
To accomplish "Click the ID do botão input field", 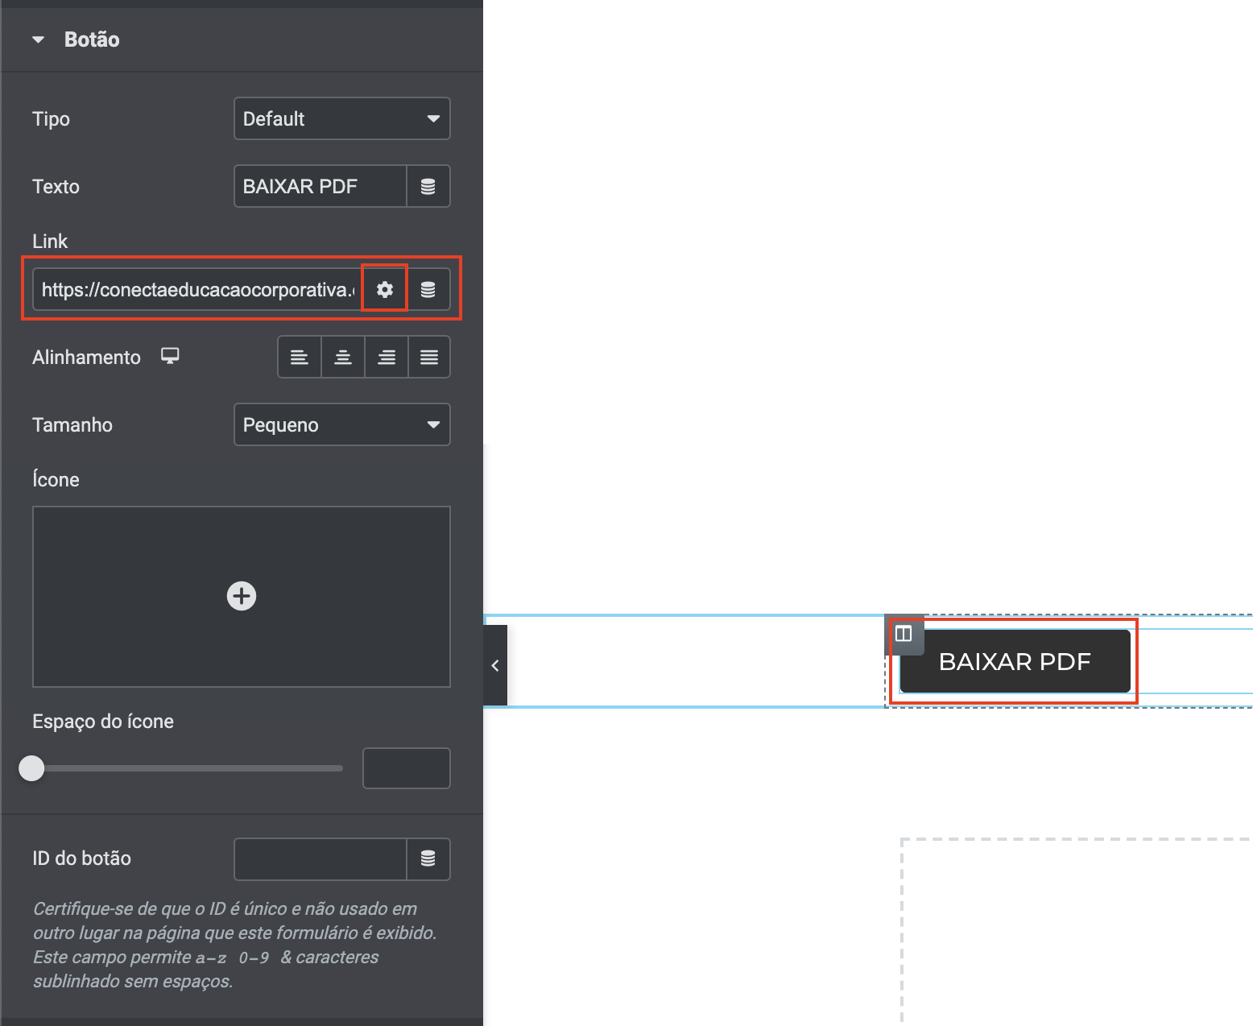I will [x=320, y=859].
